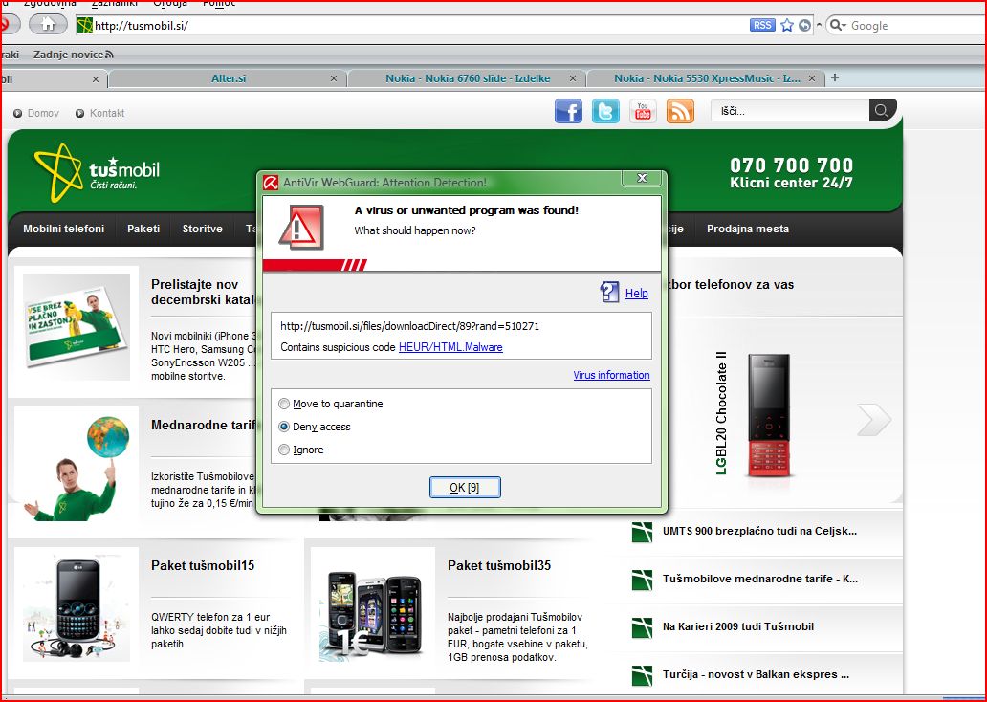Open the HEUR/HTML.Malware link
The height and width of the screenshot is (702, 987).
click(450, 347)
